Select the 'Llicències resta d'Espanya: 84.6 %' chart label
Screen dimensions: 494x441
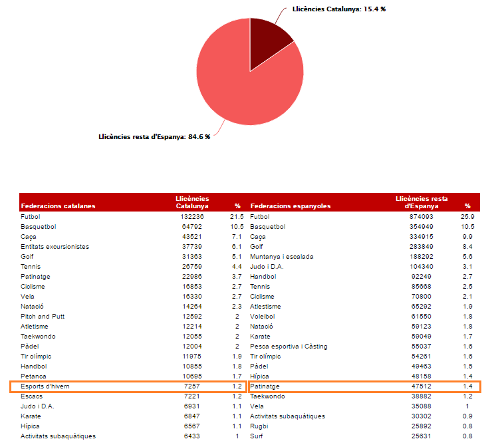(154, 136)
